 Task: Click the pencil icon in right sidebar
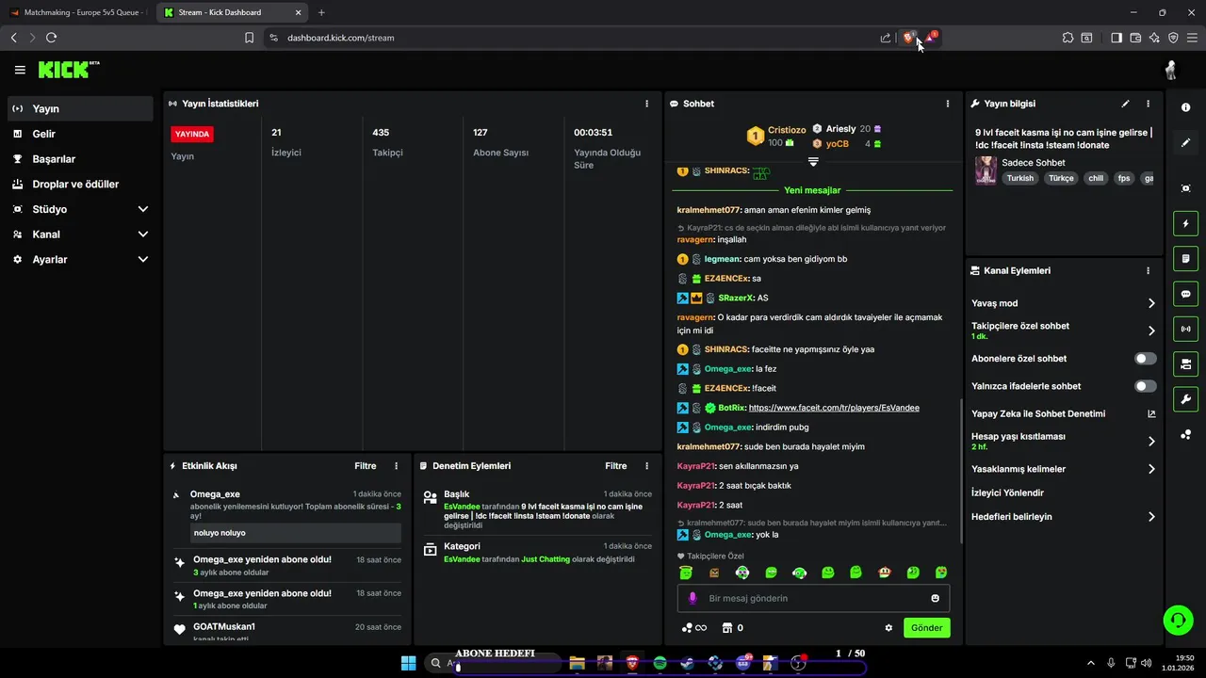coord(1186,143)
